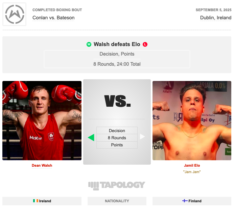234x207 pixels.
Task: Open the Conlan vs. Bateson event link
Action: coord(53,18)
